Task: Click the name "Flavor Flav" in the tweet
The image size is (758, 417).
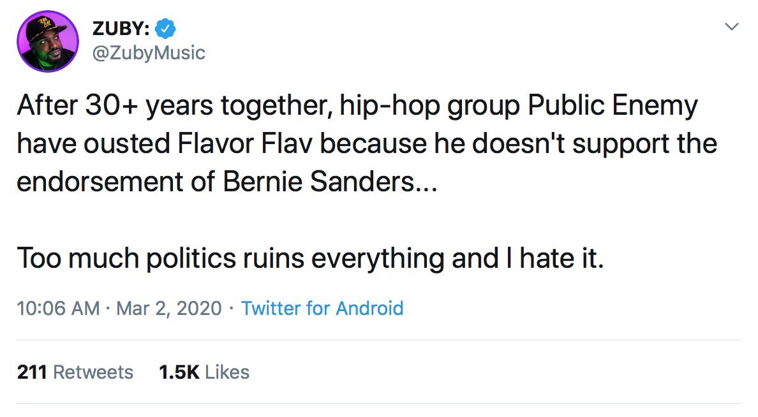Action: (x=244, y=143)
